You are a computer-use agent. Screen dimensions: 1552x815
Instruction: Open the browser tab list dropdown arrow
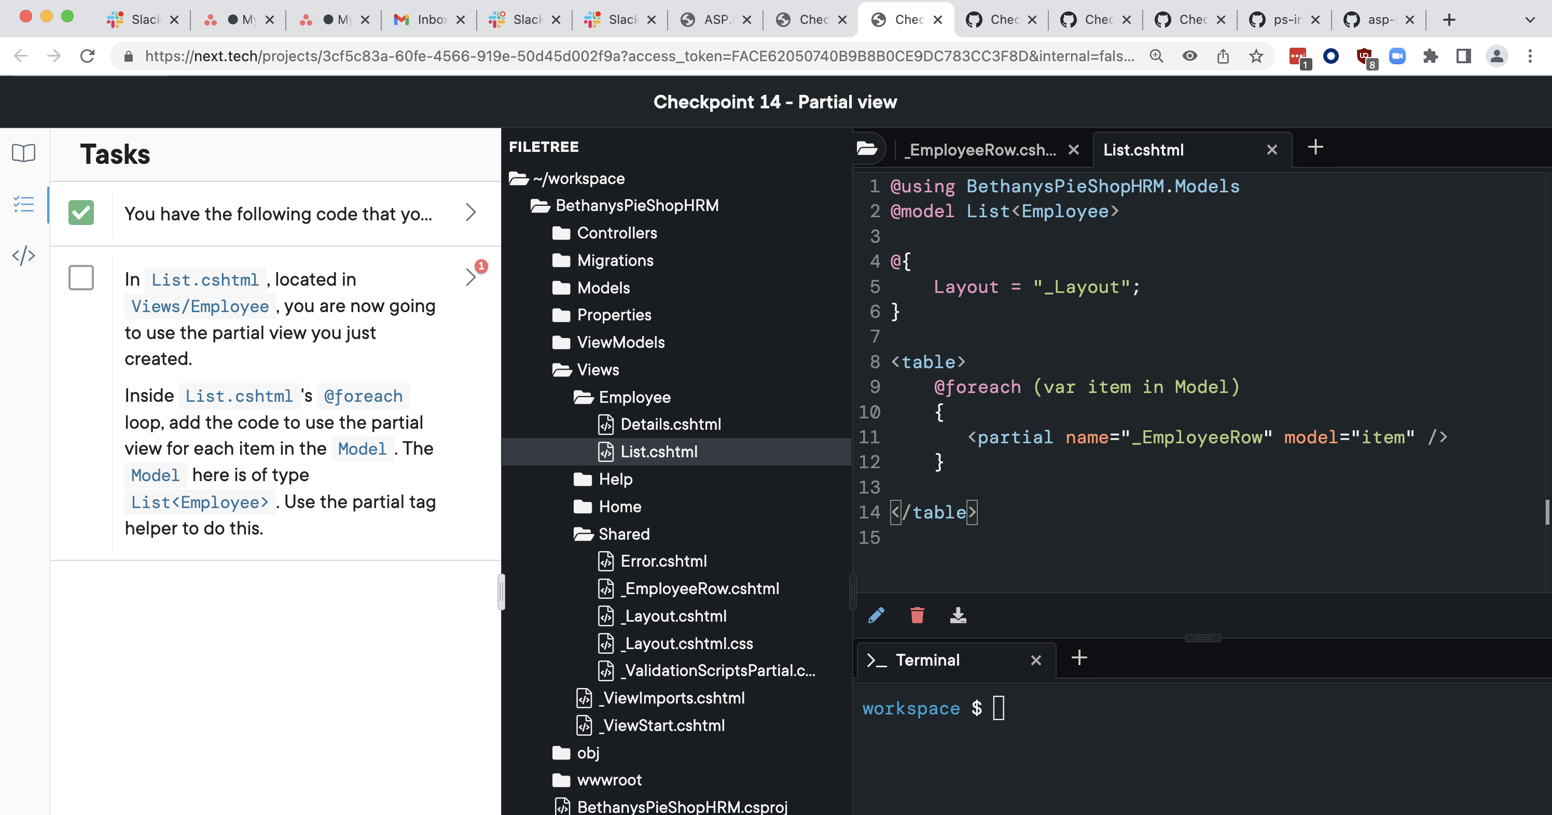[x=1530, y=20]
